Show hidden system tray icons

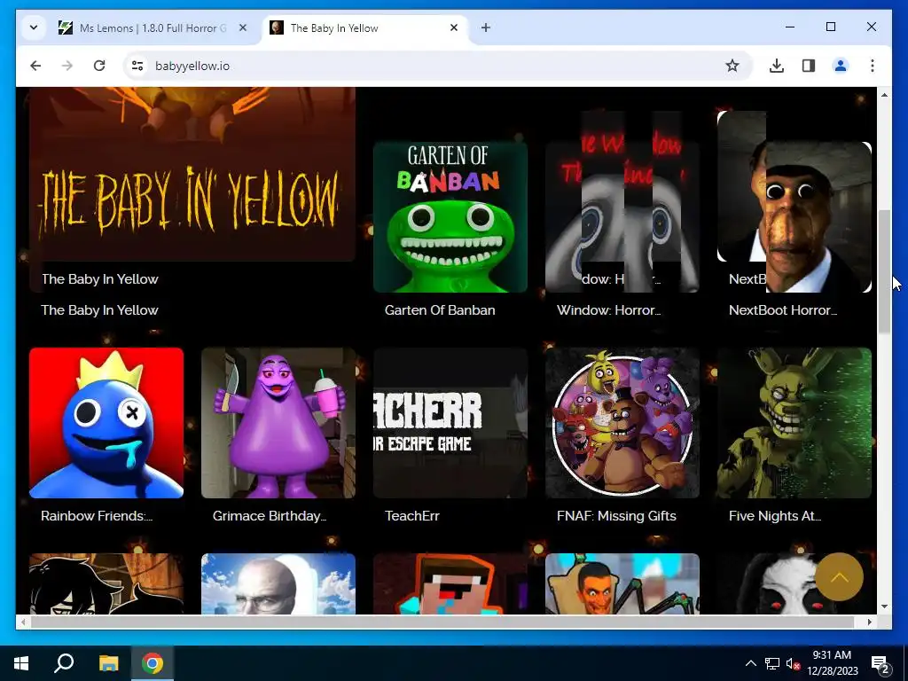point(750,663)
